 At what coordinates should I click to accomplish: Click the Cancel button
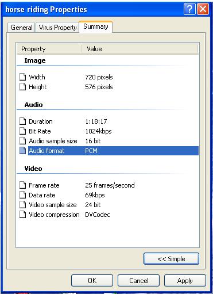(x=138, y=281)
